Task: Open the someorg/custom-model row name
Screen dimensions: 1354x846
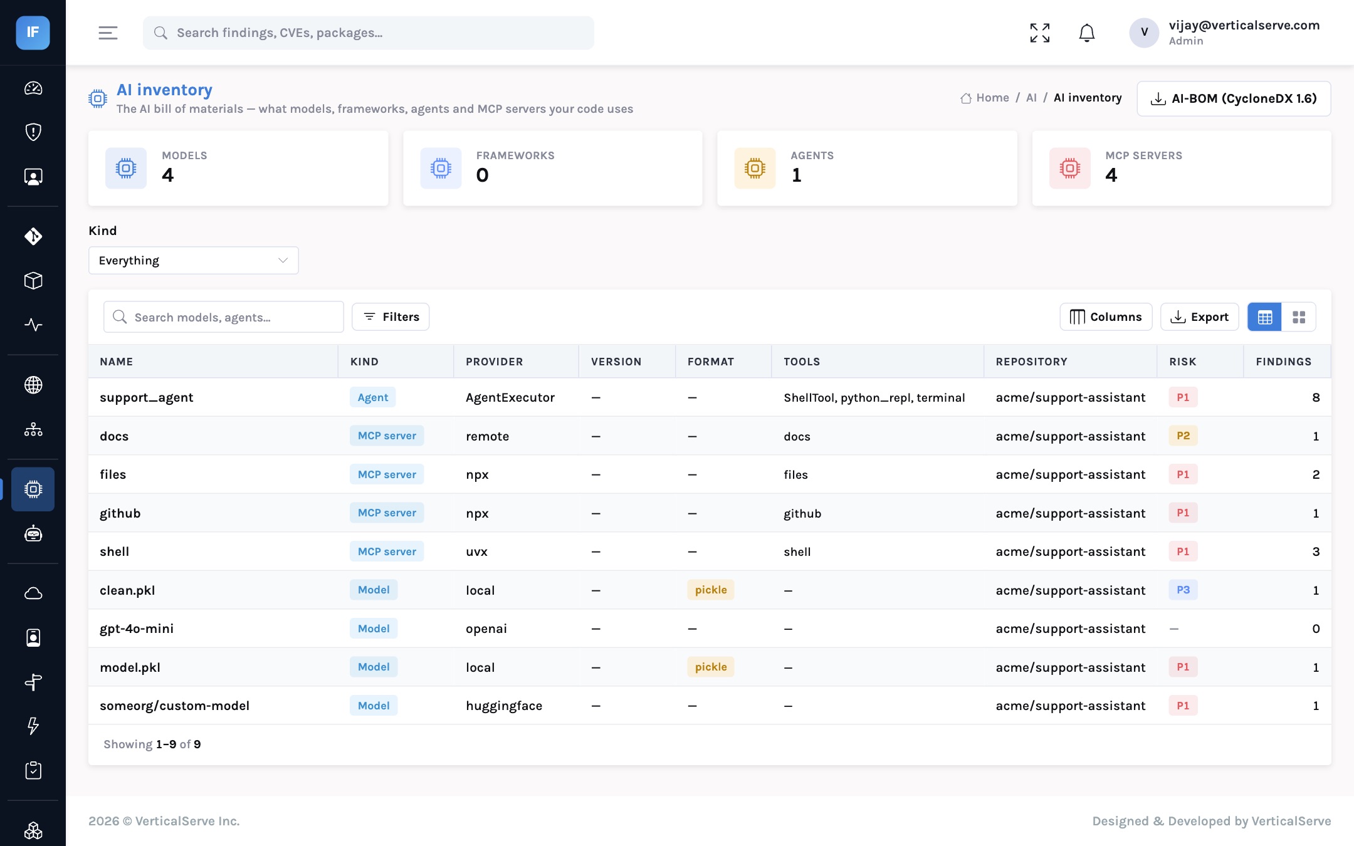Action: (x=174, y=706)
